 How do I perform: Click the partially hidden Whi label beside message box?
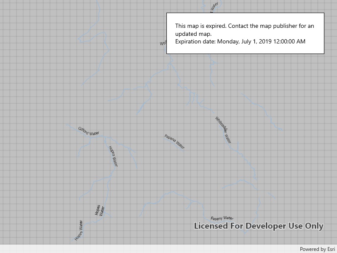163,43
